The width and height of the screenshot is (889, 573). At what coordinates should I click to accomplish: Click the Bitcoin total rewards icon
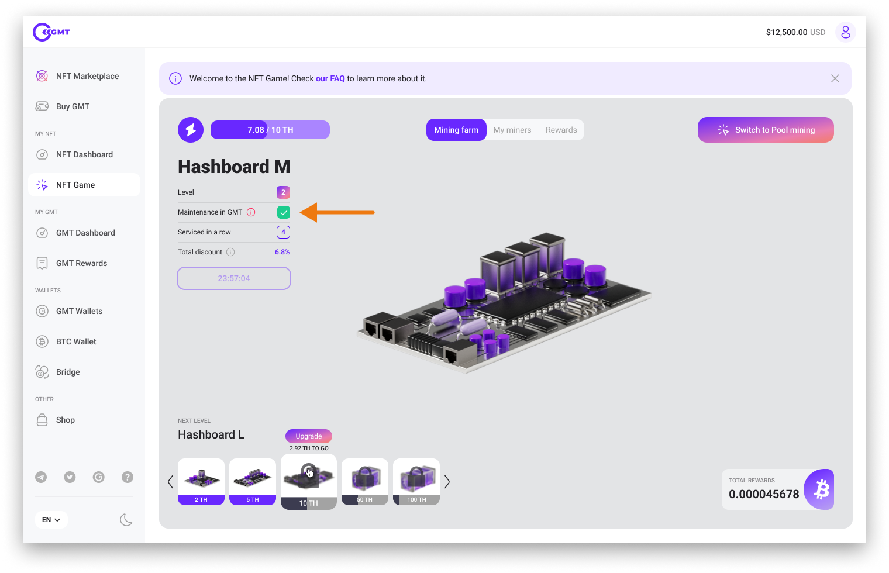coord(820,489)
